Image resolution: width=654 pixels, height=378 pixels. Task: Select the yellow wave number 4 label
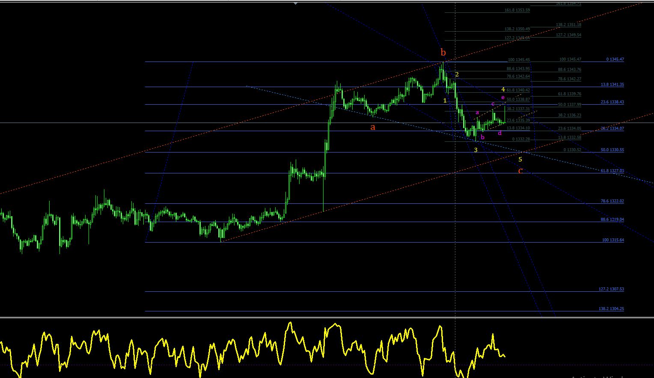coord(503,89)
